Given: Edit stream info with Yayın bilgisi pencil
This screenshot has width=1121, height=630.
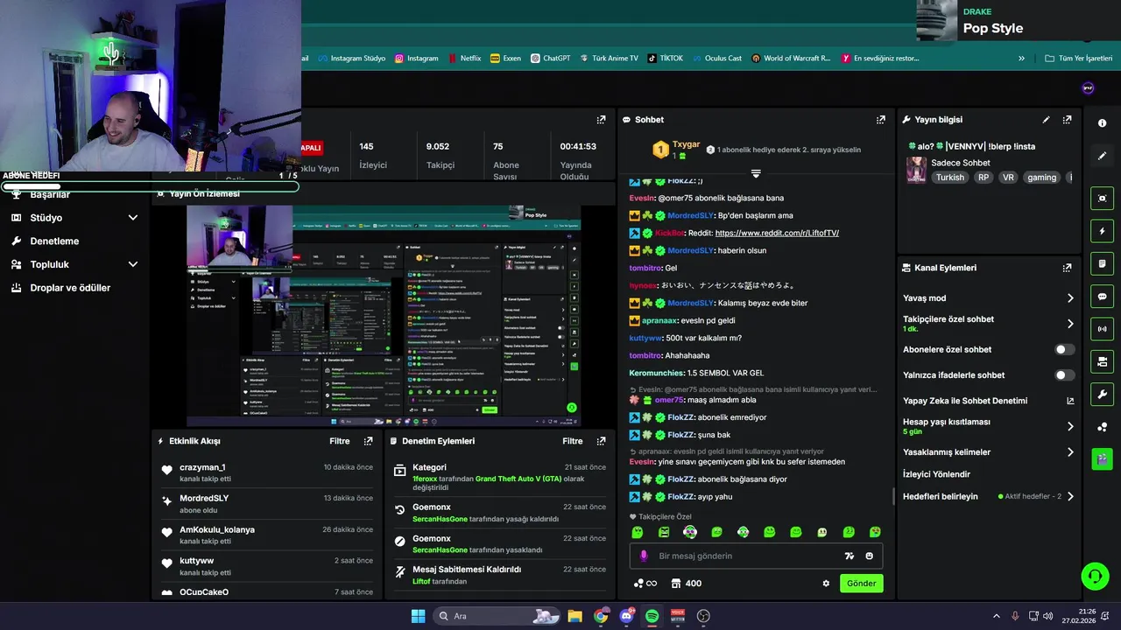Looking at the screenshot, I should (x=1046, y=120).
